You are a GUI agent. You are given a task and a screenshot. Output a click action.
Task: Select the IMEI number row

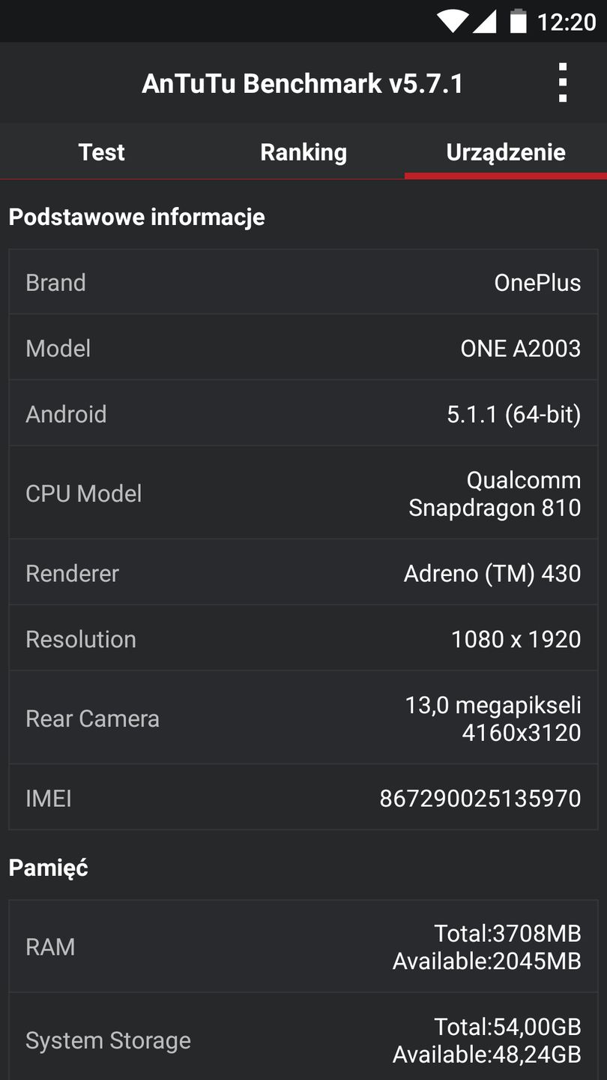pos(303,798)
